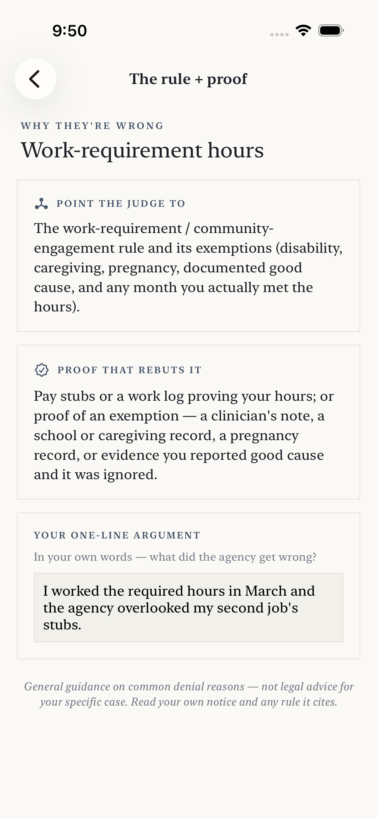
Task: Click the judge pointer icon
Action: [x=41, y=203]
